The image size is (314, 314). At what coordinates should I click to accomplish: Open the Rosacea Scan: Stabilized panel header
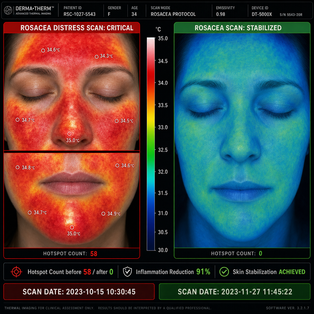(x=242, y=28)
